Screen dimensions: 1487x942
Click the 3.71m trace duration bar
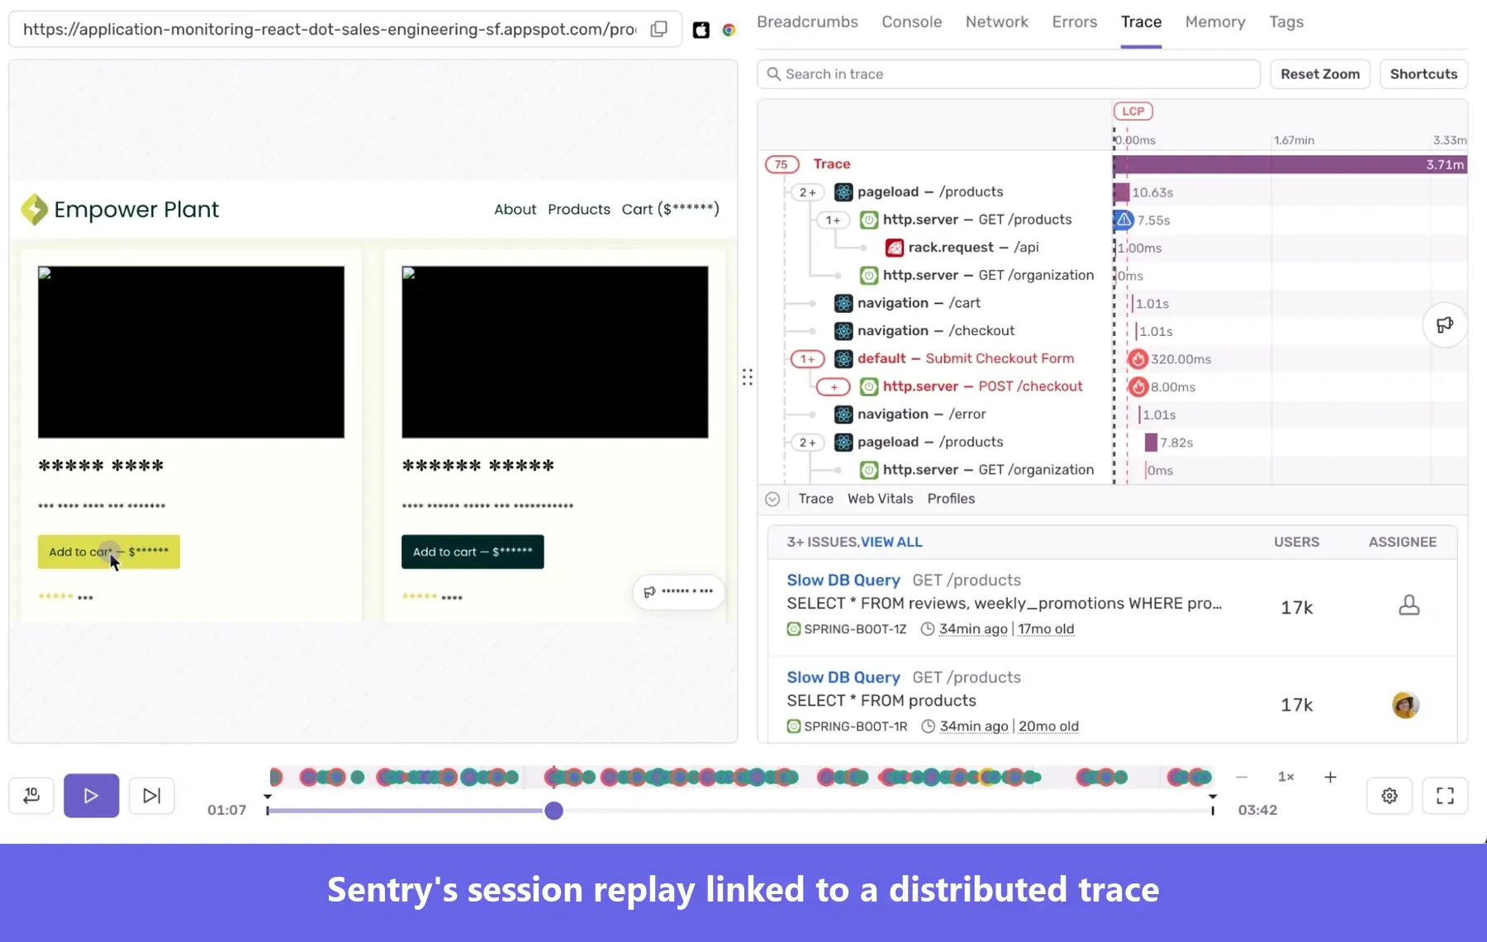coord(1290,164)
